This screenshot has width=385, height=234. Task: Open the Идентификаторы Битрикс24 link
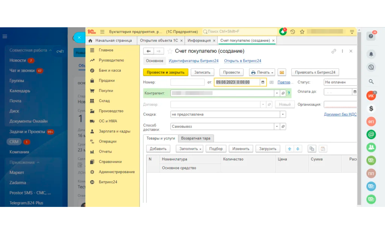click(194, 61)
